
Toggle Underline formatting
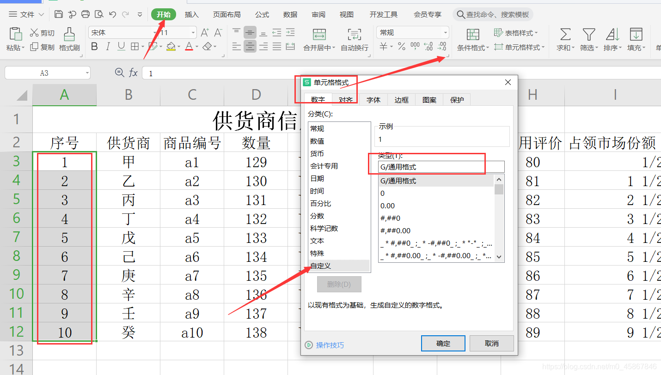coord(121,46)
